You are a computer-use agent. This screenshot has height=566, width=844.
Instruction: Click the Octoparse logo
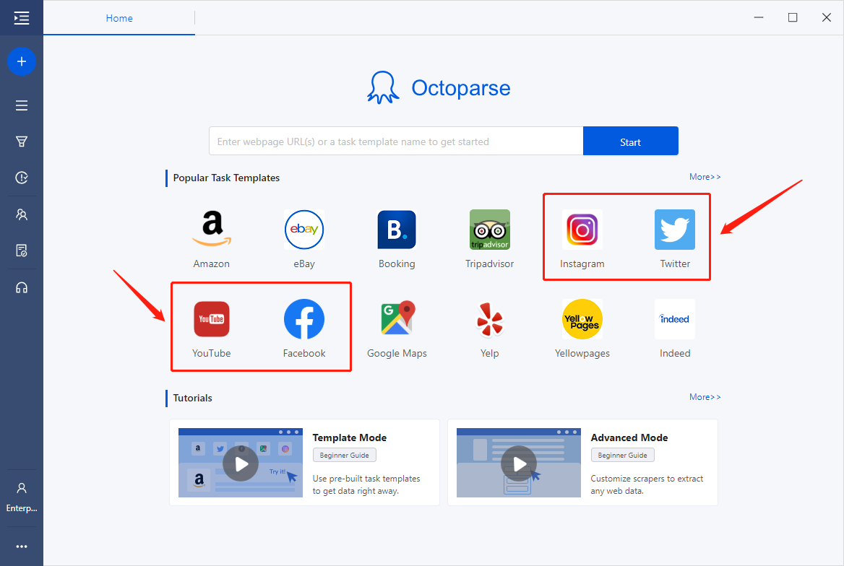(x=439, y=87)
